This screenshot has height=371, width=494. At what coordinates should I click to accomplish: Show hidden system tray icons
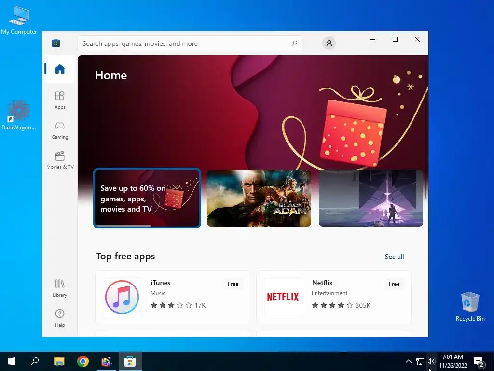[x=408, y=361]
